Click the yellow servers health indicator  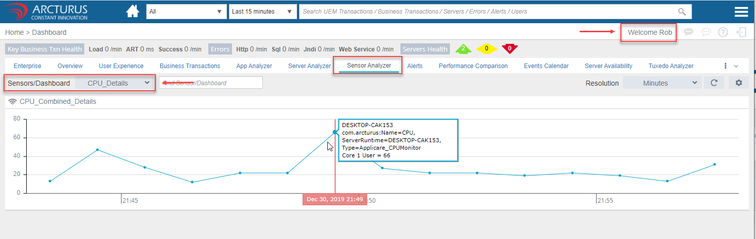[487, 49]
